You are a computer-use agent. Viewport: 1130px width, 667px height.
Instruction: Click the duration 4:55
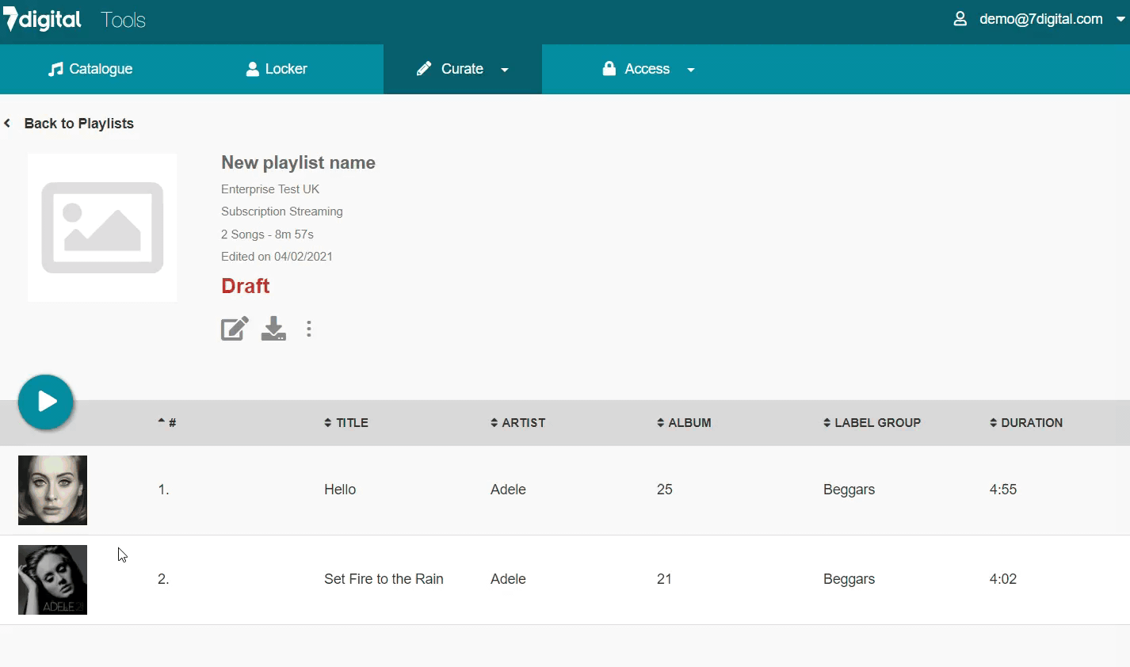pyautogui.click(x=1003, y=490)
